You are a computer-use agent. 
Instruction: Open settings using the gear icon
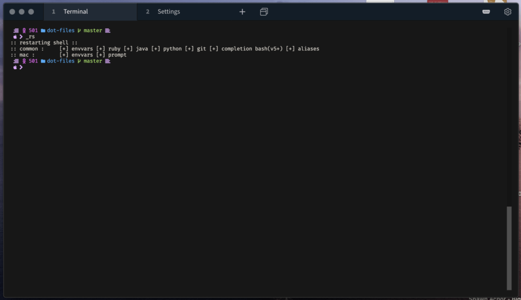click(507, 11)
